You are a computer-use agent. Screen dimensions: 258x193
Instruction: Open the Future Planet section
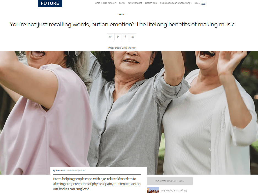point(135,3)
